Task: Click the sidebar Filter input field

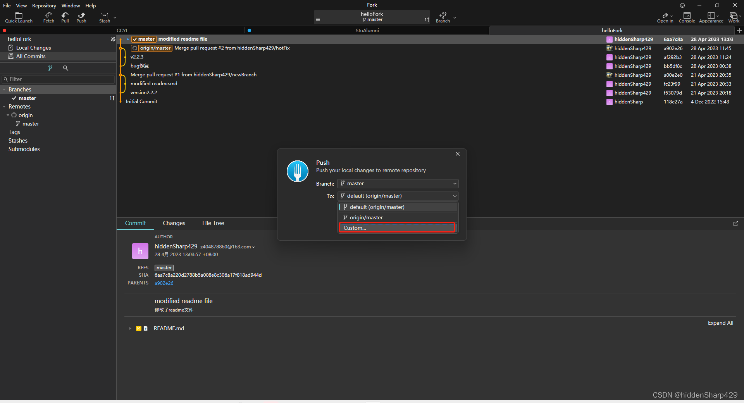Action: tap(58, 79)
